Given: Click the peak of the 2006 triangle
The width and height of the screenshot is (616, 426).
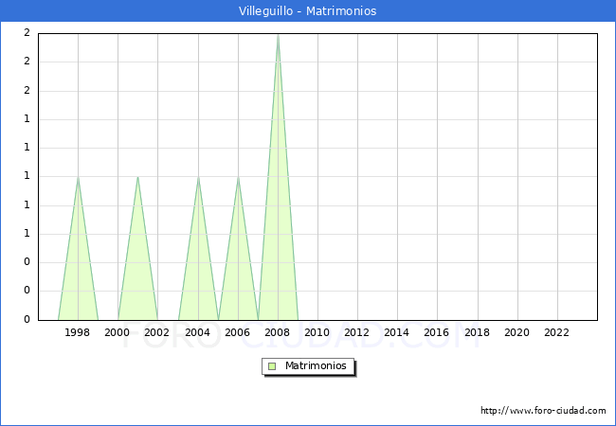Looking at the screenshot, I should (x=238, y=177).
